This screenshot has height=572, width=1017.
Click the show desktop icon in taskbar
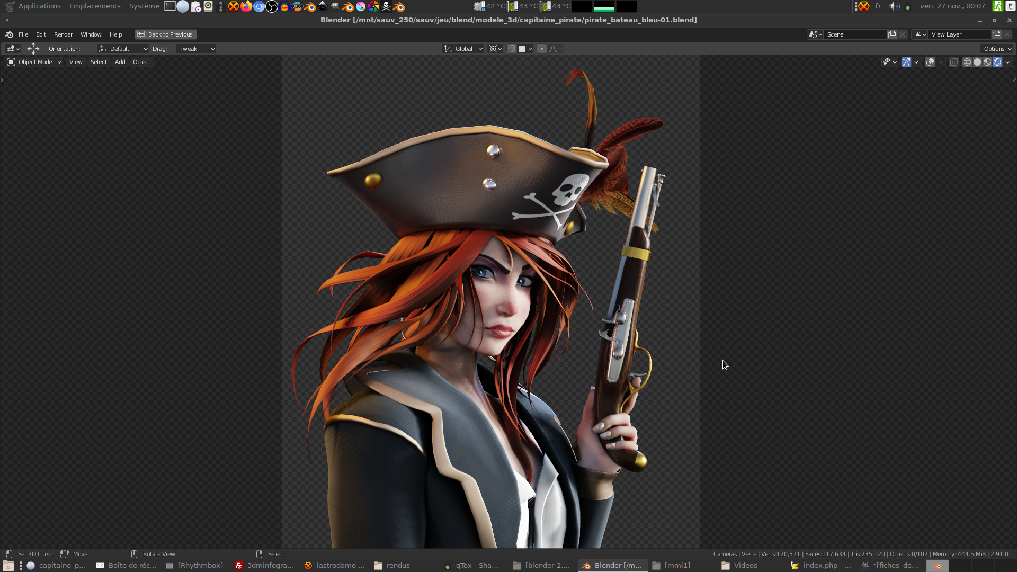pyautogui.click(x=8, y=566)
